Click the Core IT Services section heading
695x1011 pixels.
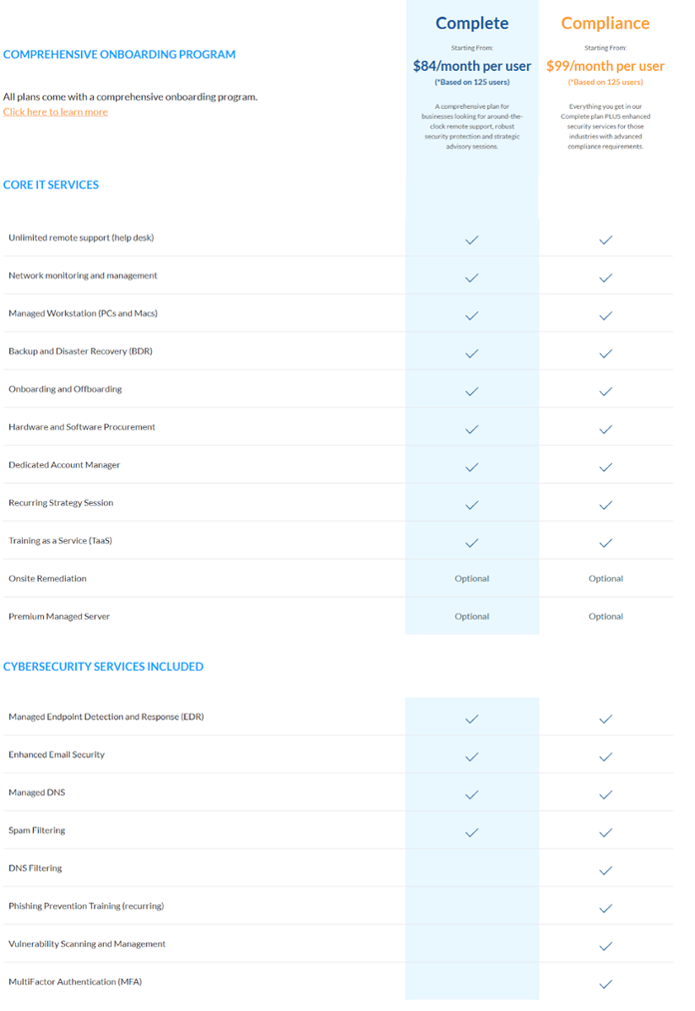51,185
